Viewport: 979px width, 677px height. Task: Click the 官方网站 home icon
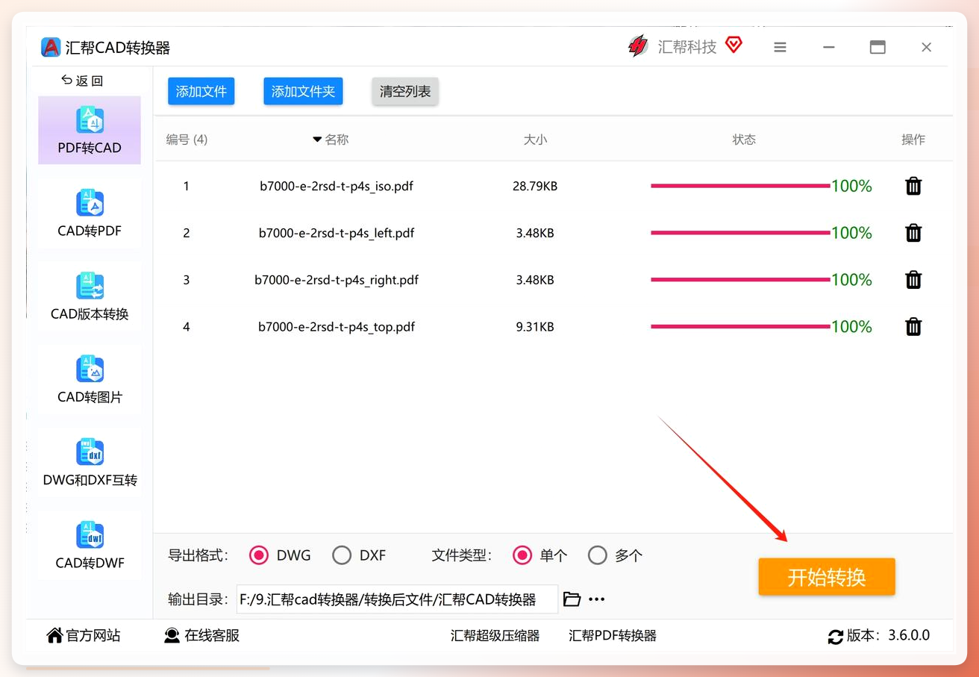[x=54, y=635]
